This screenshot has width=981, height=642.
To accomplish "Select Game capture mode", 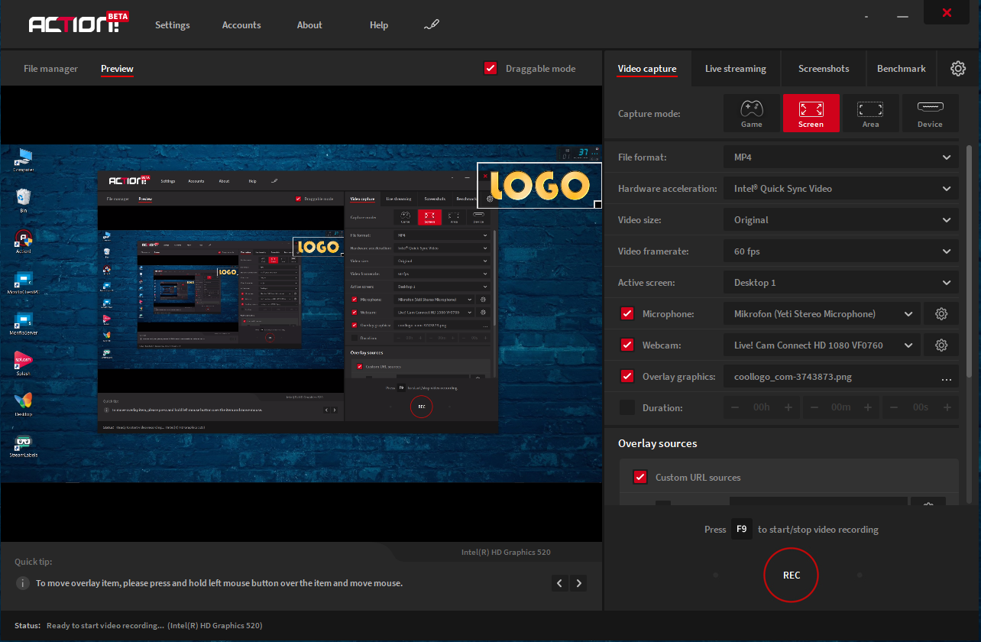I will coord(752,113).
